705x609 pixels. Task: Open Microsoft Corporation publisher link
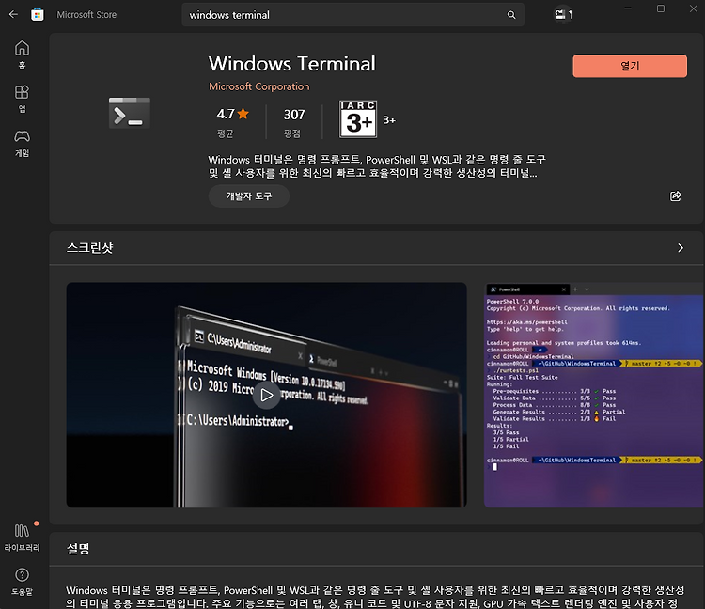(259, 86)
